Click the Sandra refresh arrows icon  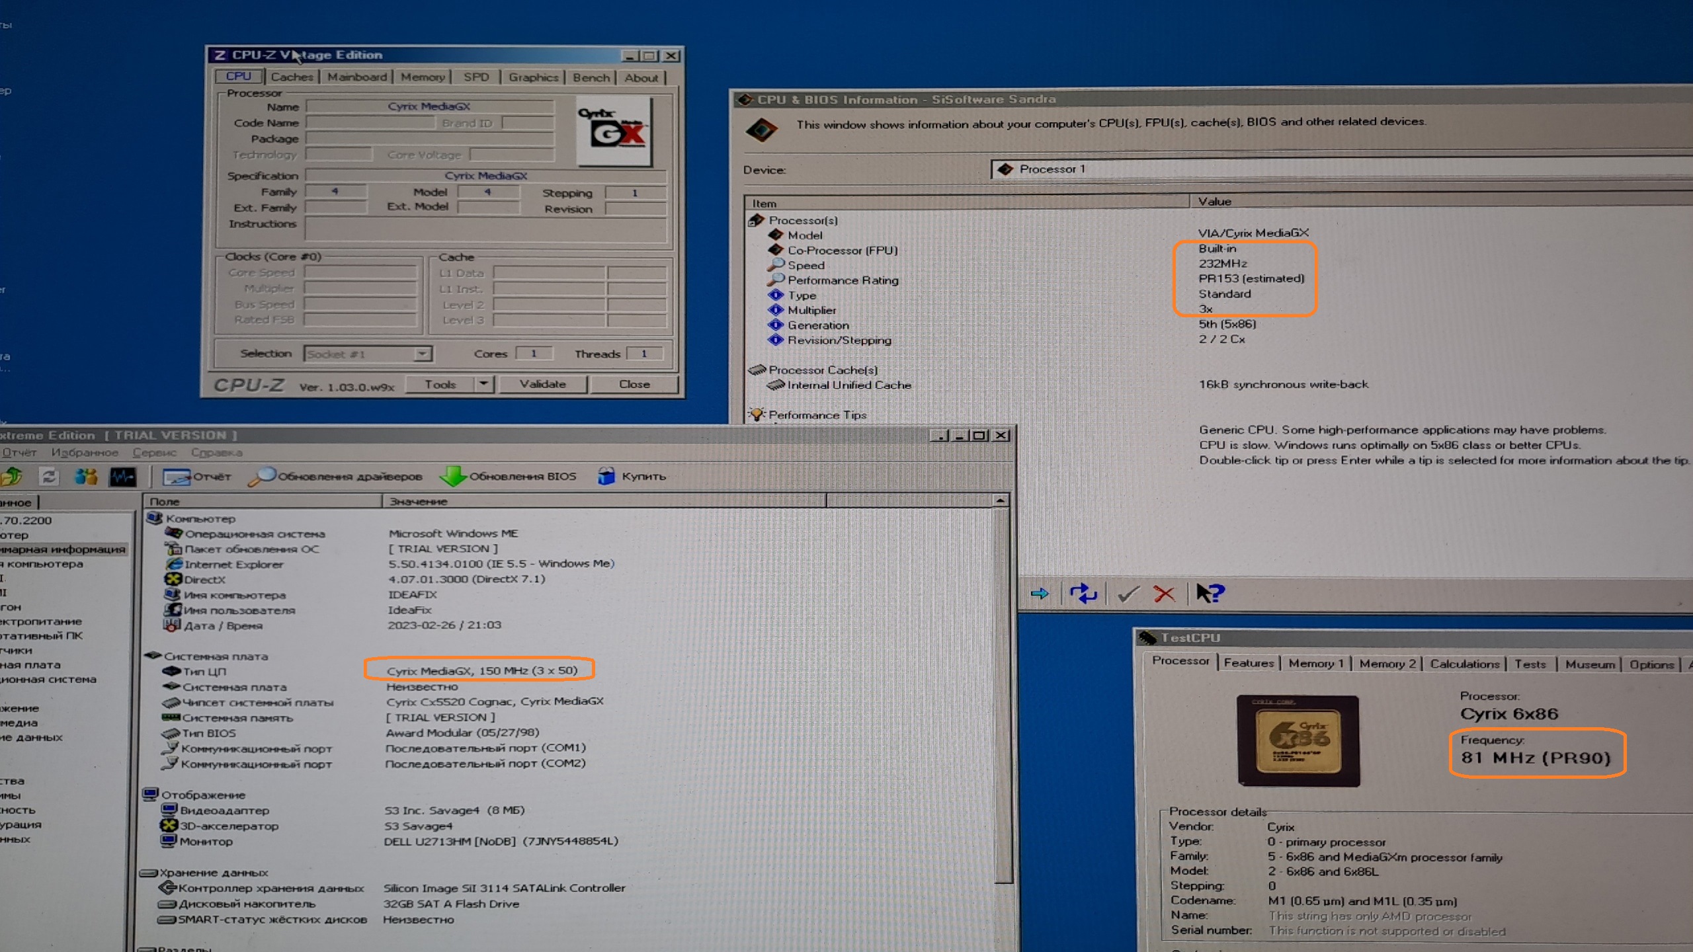(x=1083, y=593)
